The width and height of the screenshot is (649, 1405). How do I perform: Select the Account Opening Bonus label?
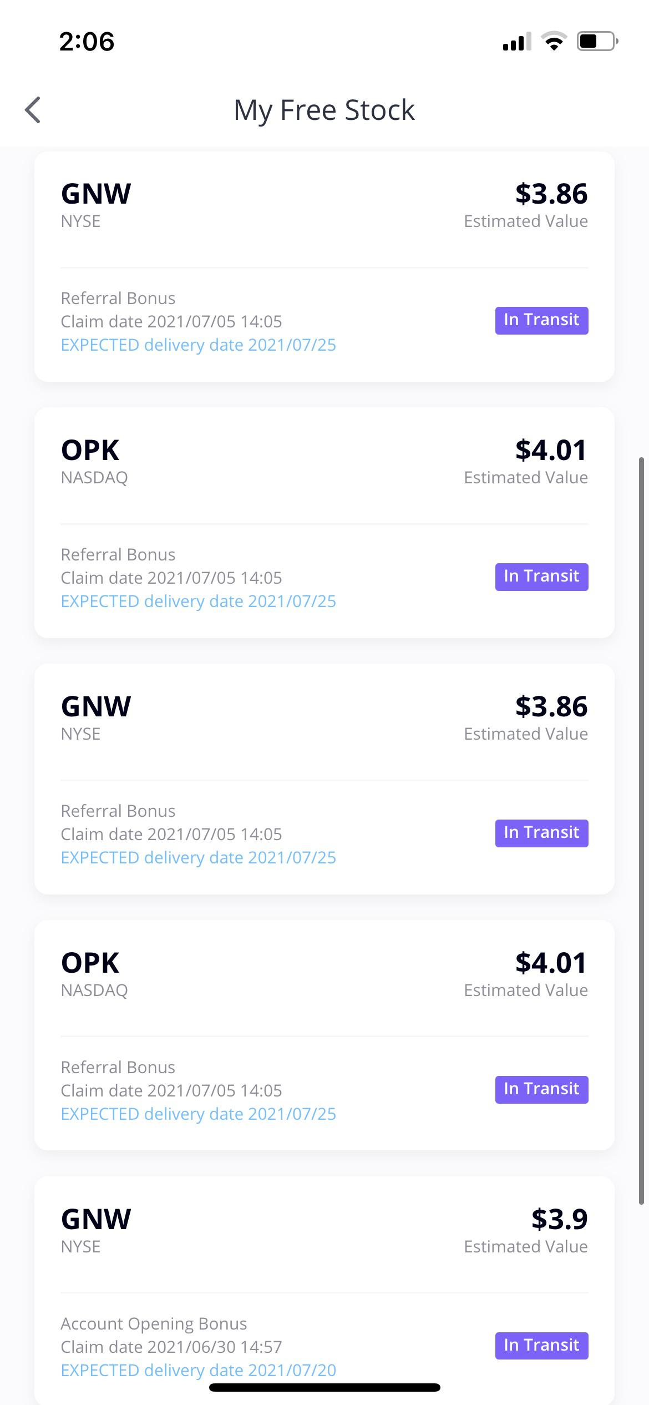pos(154,1323)
